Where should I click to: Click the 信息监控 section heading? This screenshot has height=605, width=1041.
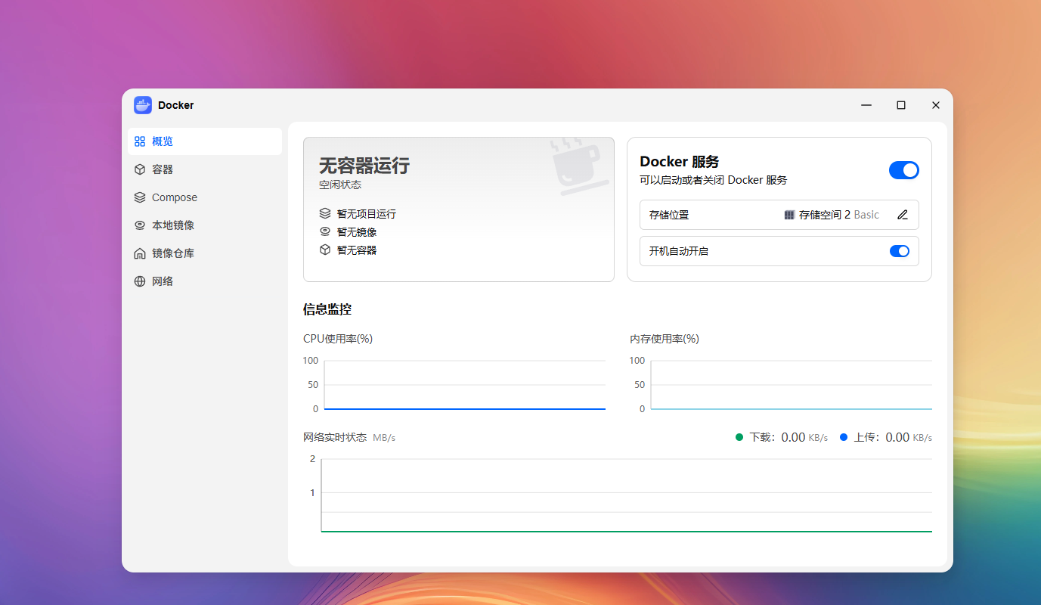coord(327,309)
